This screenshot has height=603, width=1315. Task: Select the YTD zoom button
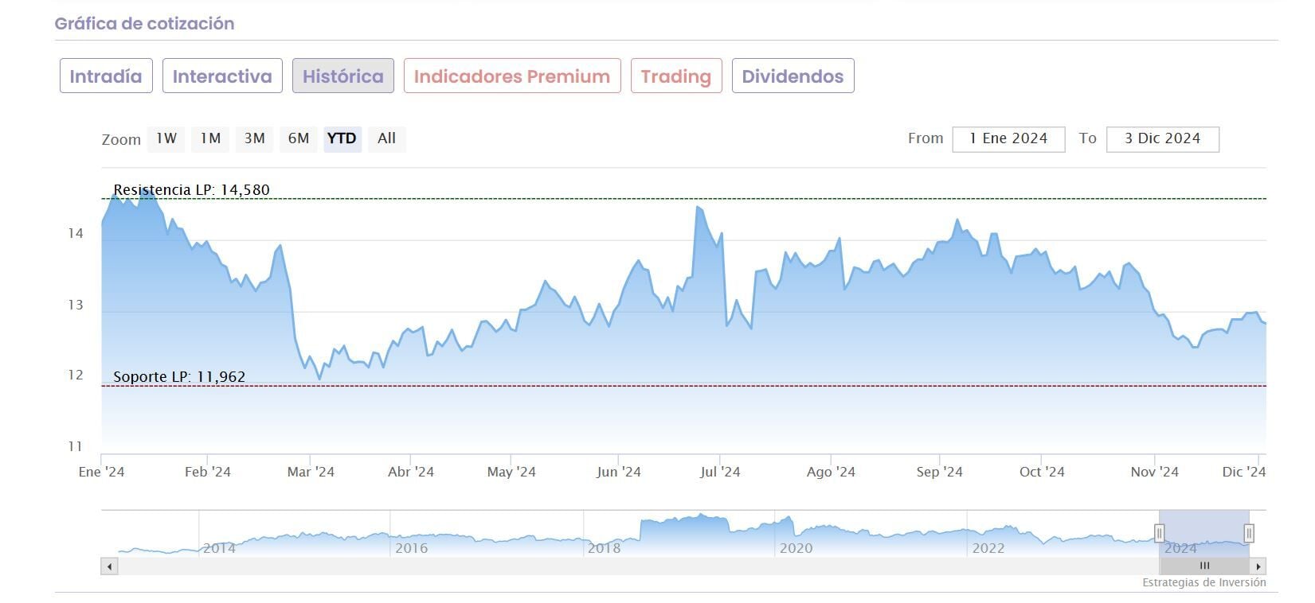pyautogui.click(x=342, y=138)
